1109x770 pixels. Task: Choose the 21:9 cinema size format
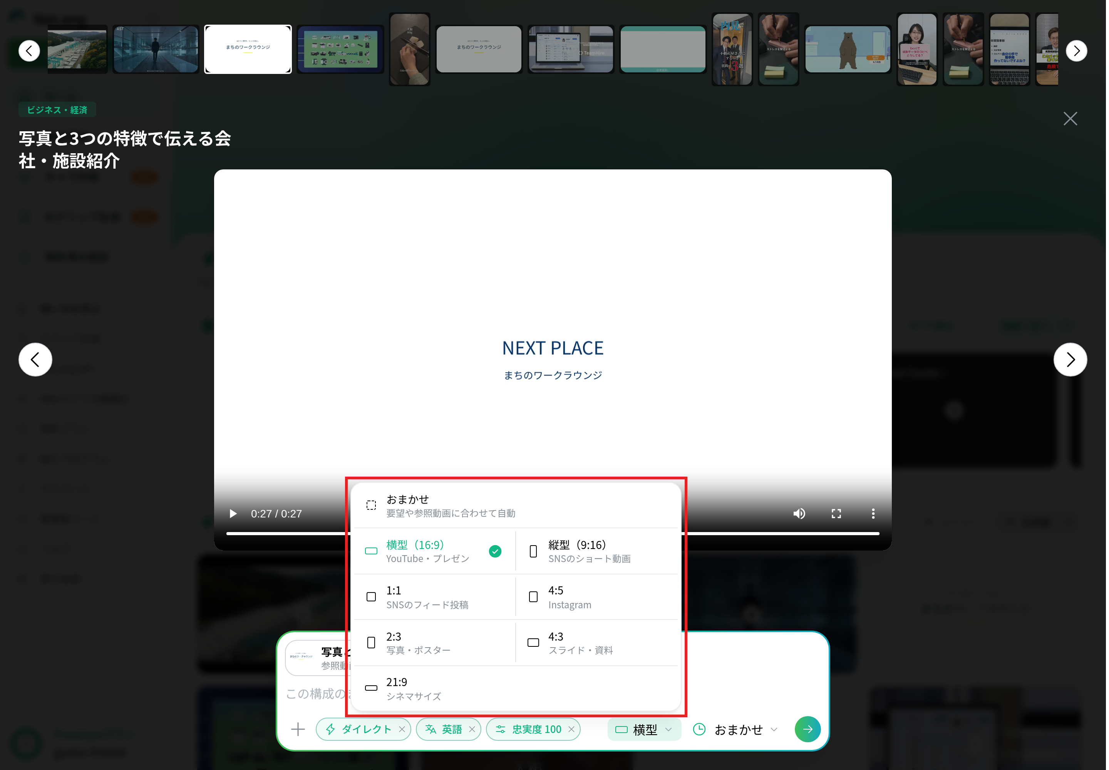pos(515,688)
